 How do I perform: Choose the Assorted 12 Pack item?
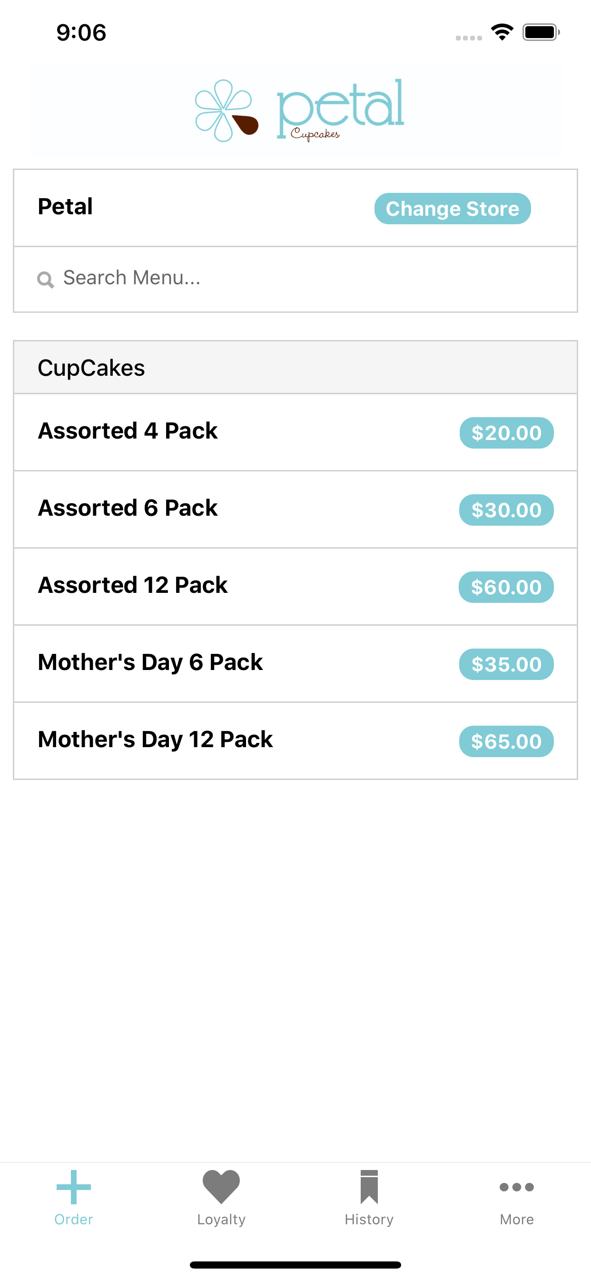pos(295,587)
